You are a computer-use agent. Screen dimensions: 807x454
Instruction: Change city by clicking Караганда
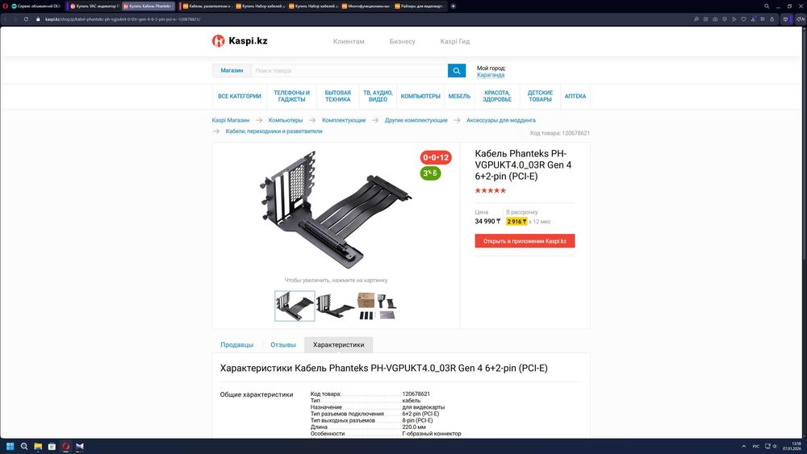pos(491,75)
